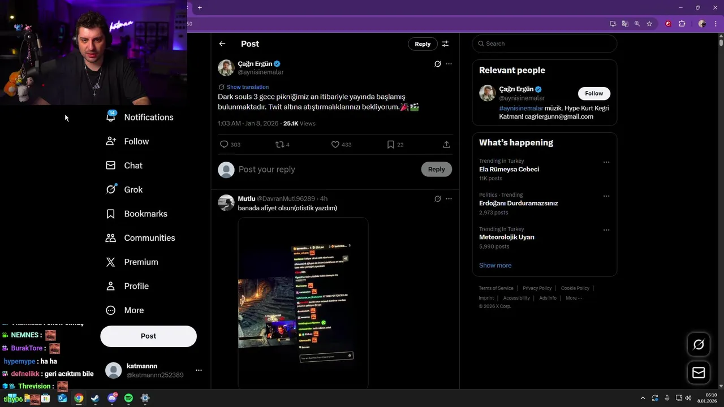Click install app icon in address bar
Image resolution: width=724 pixels, height=407 pixels.
[x=613, y=24]
